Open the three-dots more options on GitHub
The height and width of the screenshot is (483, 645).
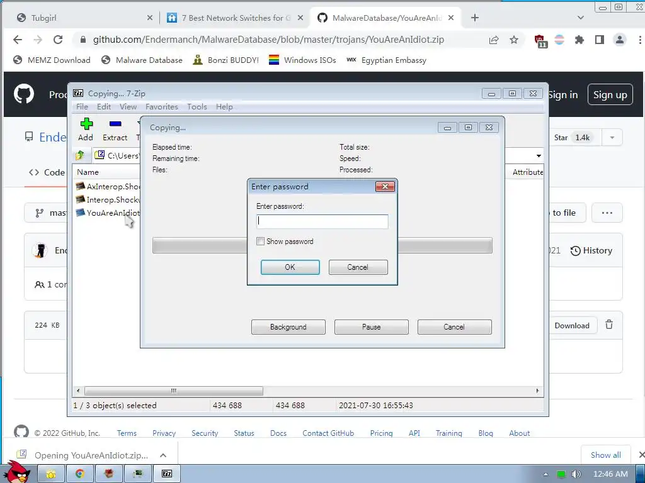[x=607, y=213]
